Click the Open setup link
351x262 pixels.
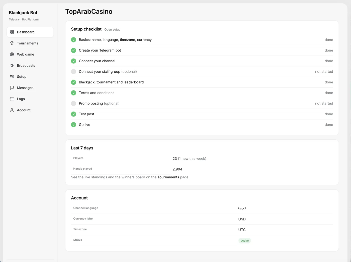112,30
